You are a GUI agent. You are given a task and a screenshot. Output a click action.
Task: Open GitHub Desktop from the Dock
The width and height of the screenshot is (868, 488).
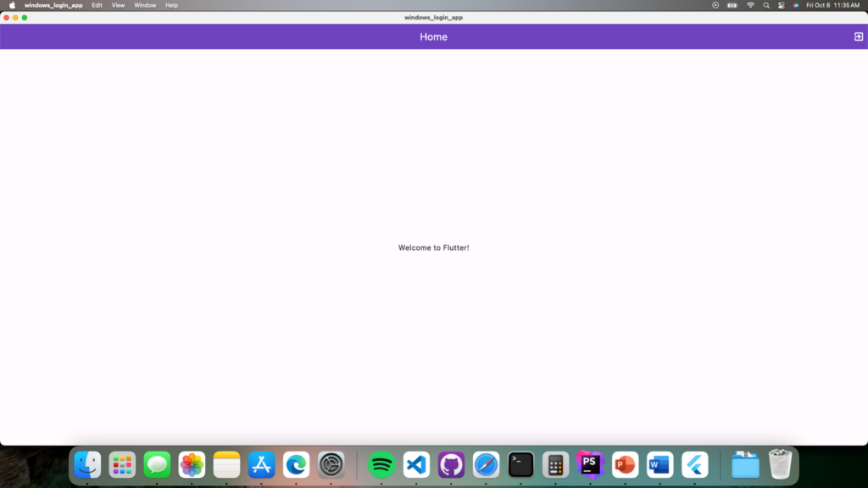(x=450, y=464)
